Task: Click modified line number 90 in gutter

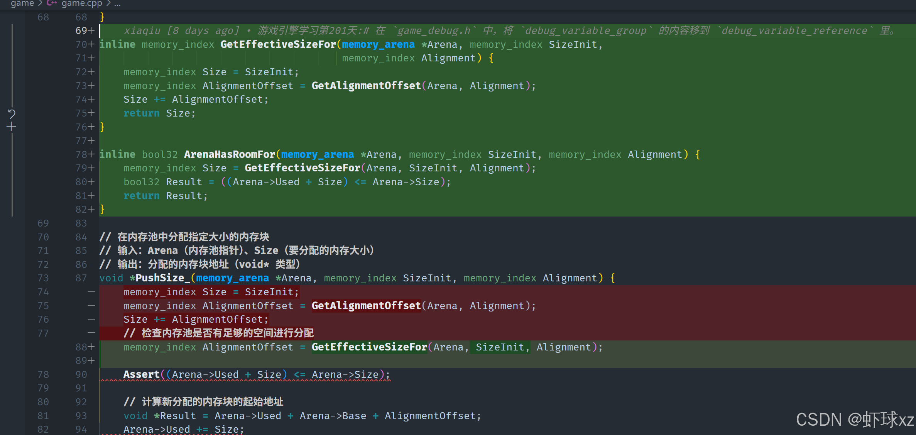Action: (x=81, y=374)
